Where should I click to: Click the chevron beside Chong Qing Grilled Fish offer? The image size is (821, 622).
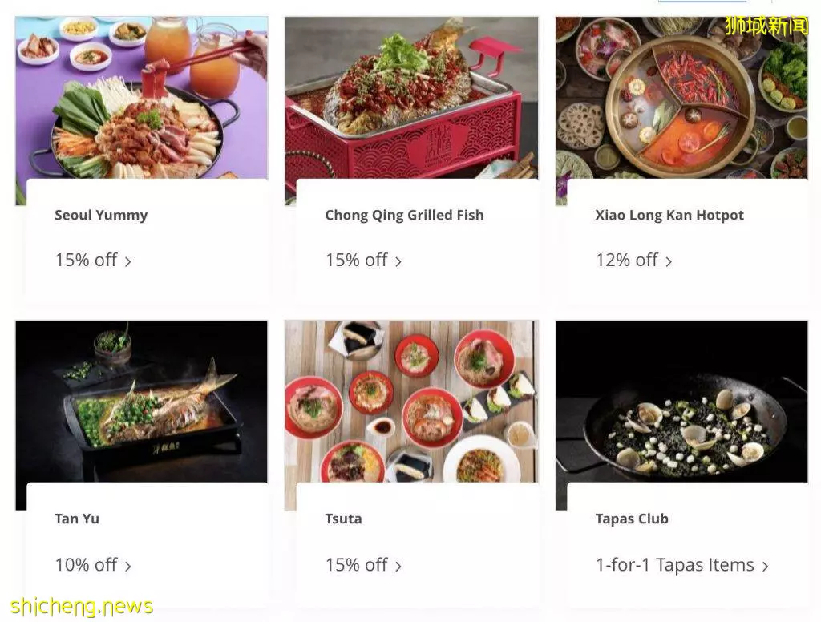tap(398, 261)
